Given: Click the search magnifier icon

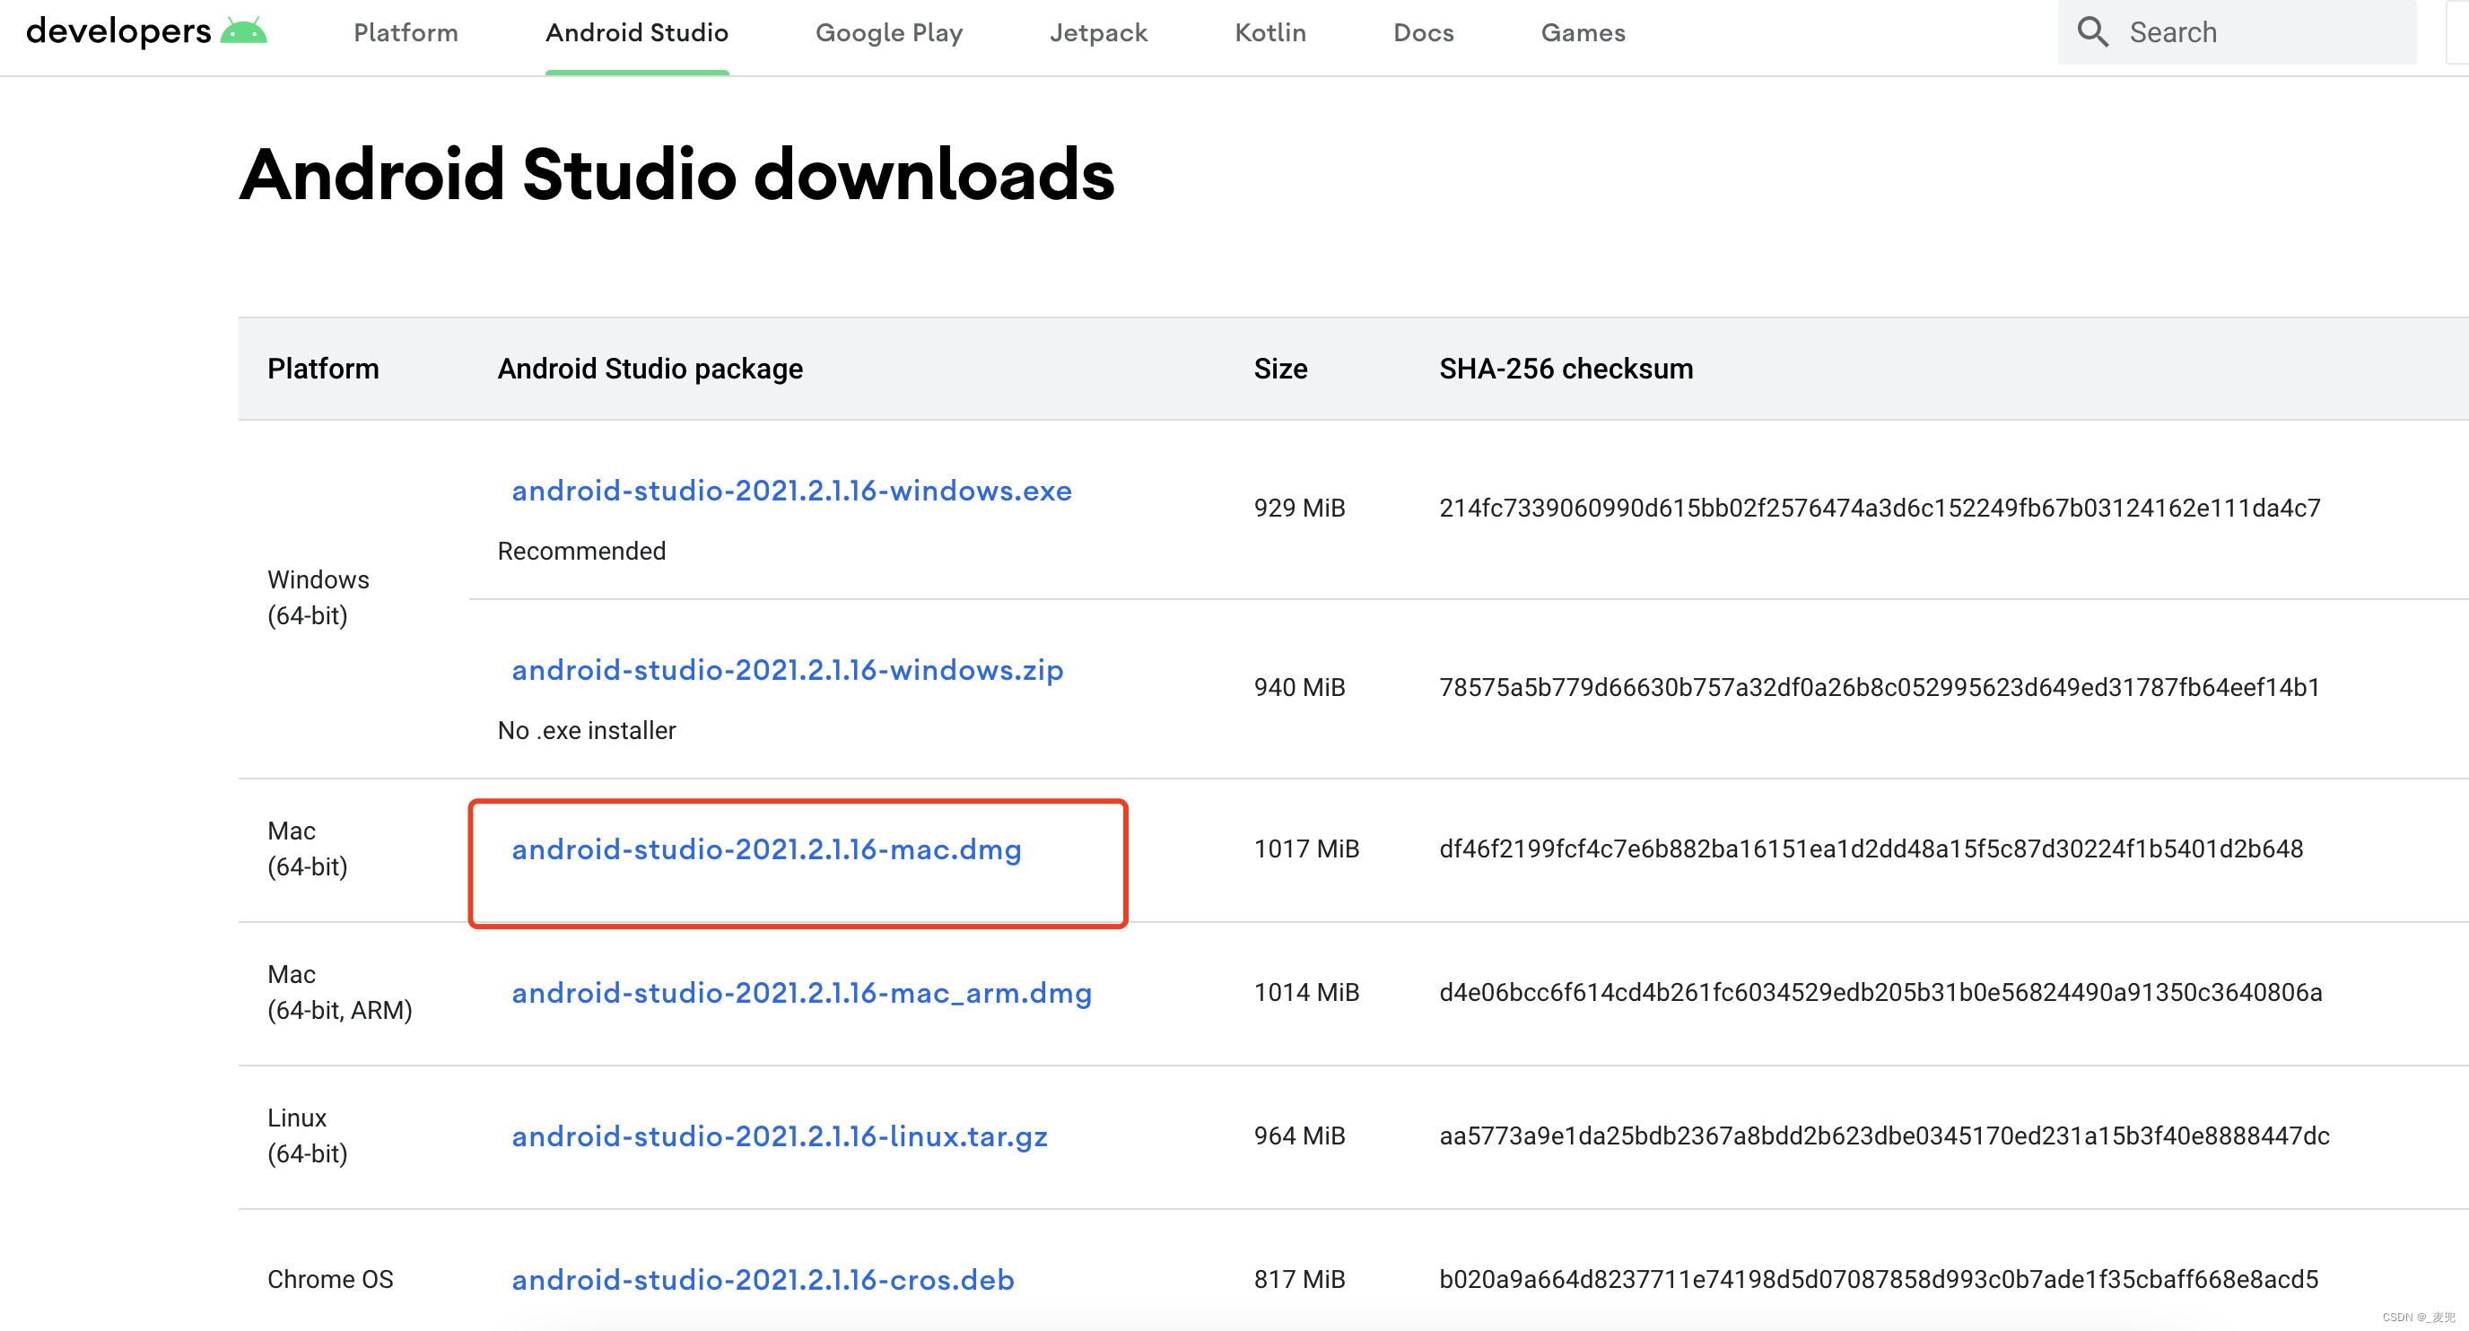Looking at the screenshot, I should pyautogui.click(x=2093, y=31).
